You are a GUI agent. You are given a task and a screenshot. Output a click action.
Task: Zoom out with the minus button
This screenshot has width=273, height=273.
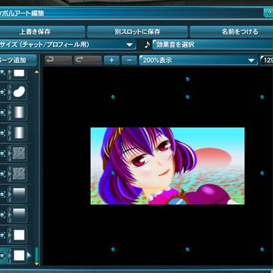pyautogui.click(x=129, y=61)
